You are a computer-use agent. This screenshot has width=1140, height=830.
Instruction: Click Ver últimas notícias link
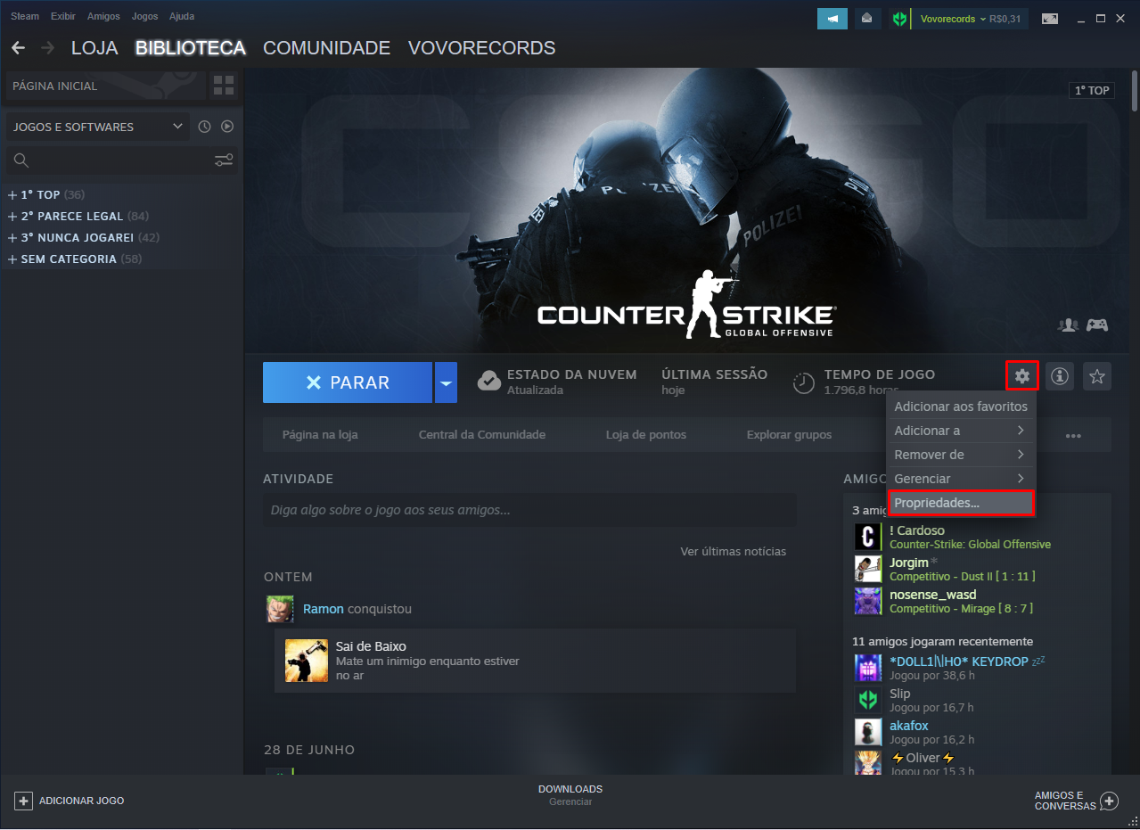(x=734, y=552)
